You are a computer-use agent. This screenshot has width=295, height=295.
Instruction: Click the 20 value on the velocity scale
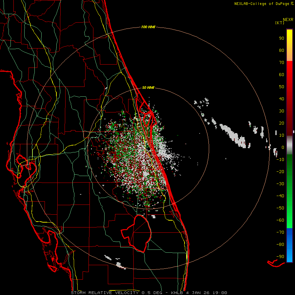pyautogui.click(x=282, y=123)
